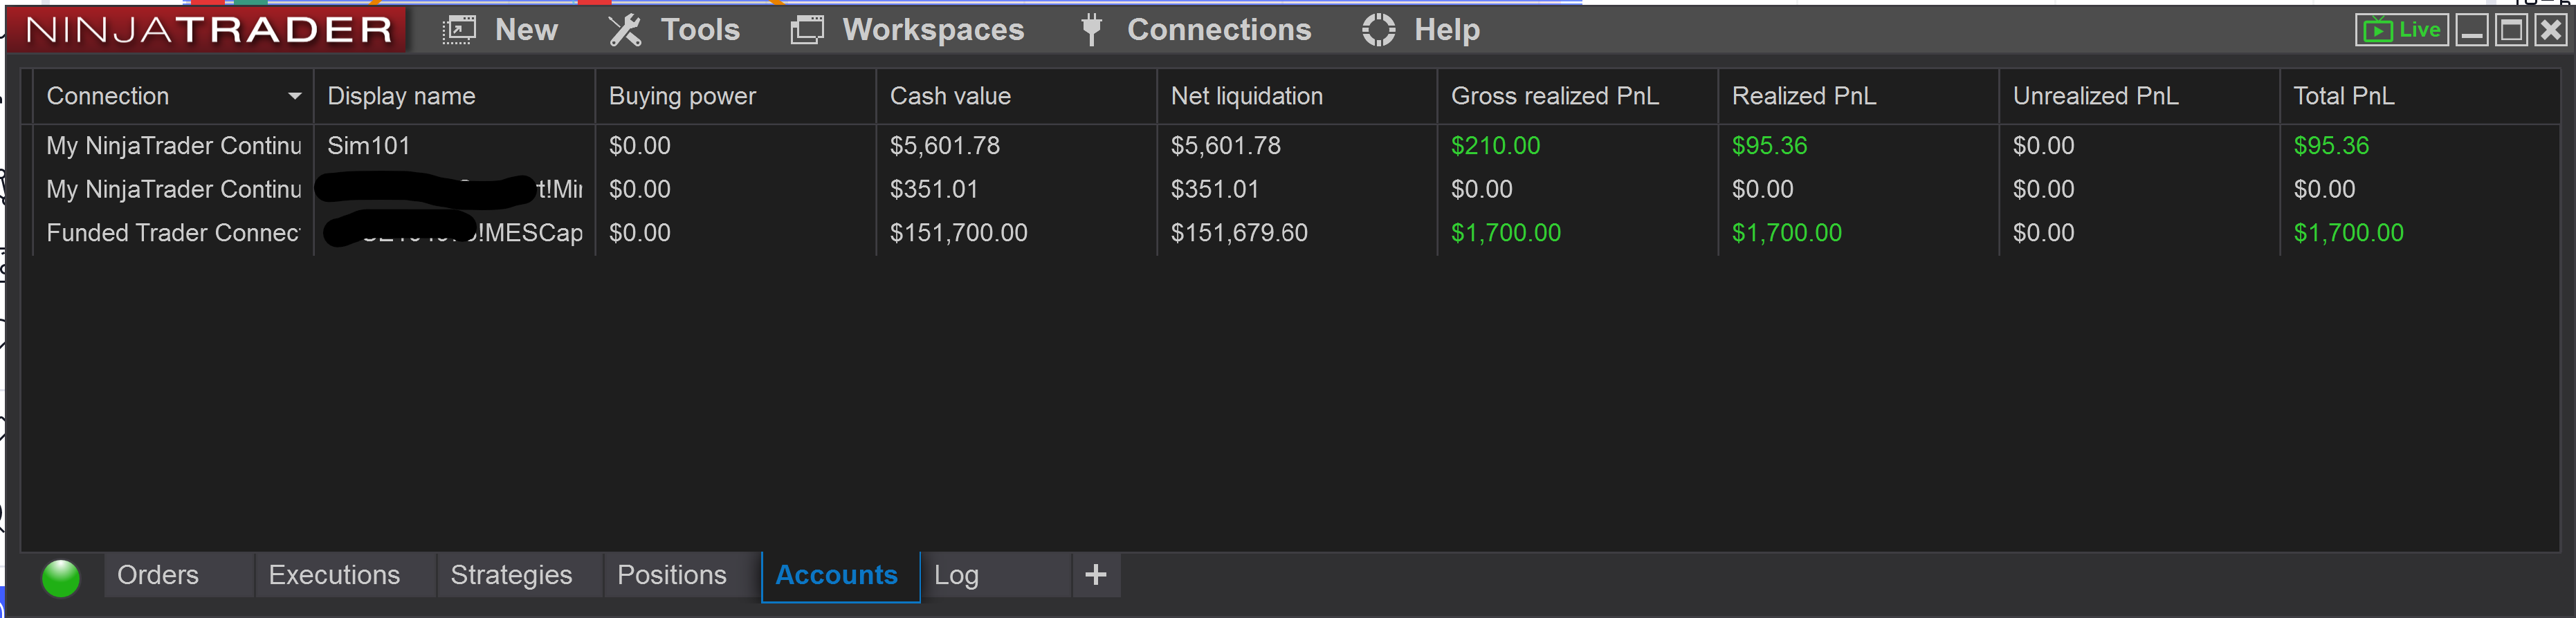
Task: Add a new tab with plus icon
Action: click(x=1096, y=575)
